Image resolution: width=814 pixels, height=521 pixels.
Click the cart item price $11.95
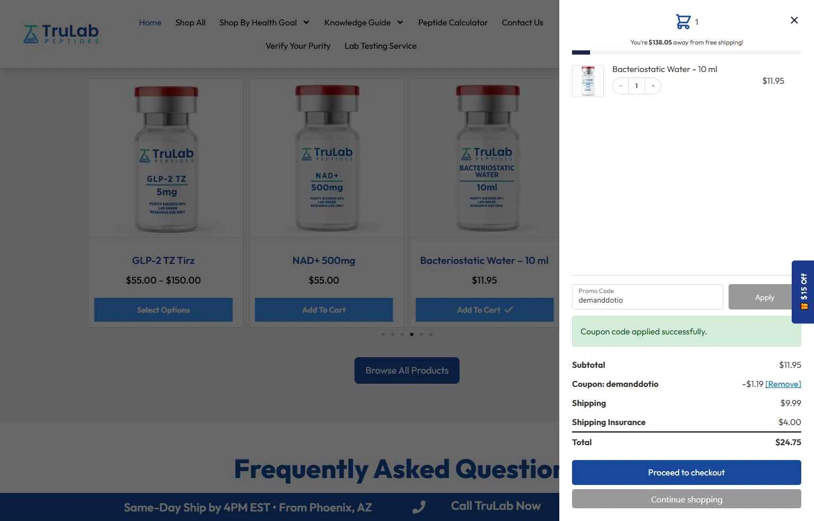[x=773, y=81]
